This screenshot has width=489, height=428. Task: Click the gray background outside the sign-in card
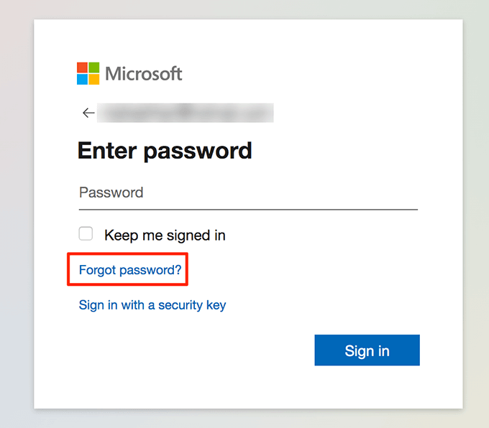coord(16,215)
